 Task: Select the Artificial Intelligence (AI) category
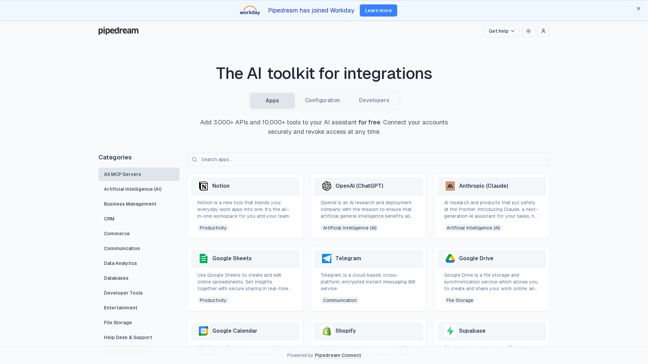click(x=133, y=189)
